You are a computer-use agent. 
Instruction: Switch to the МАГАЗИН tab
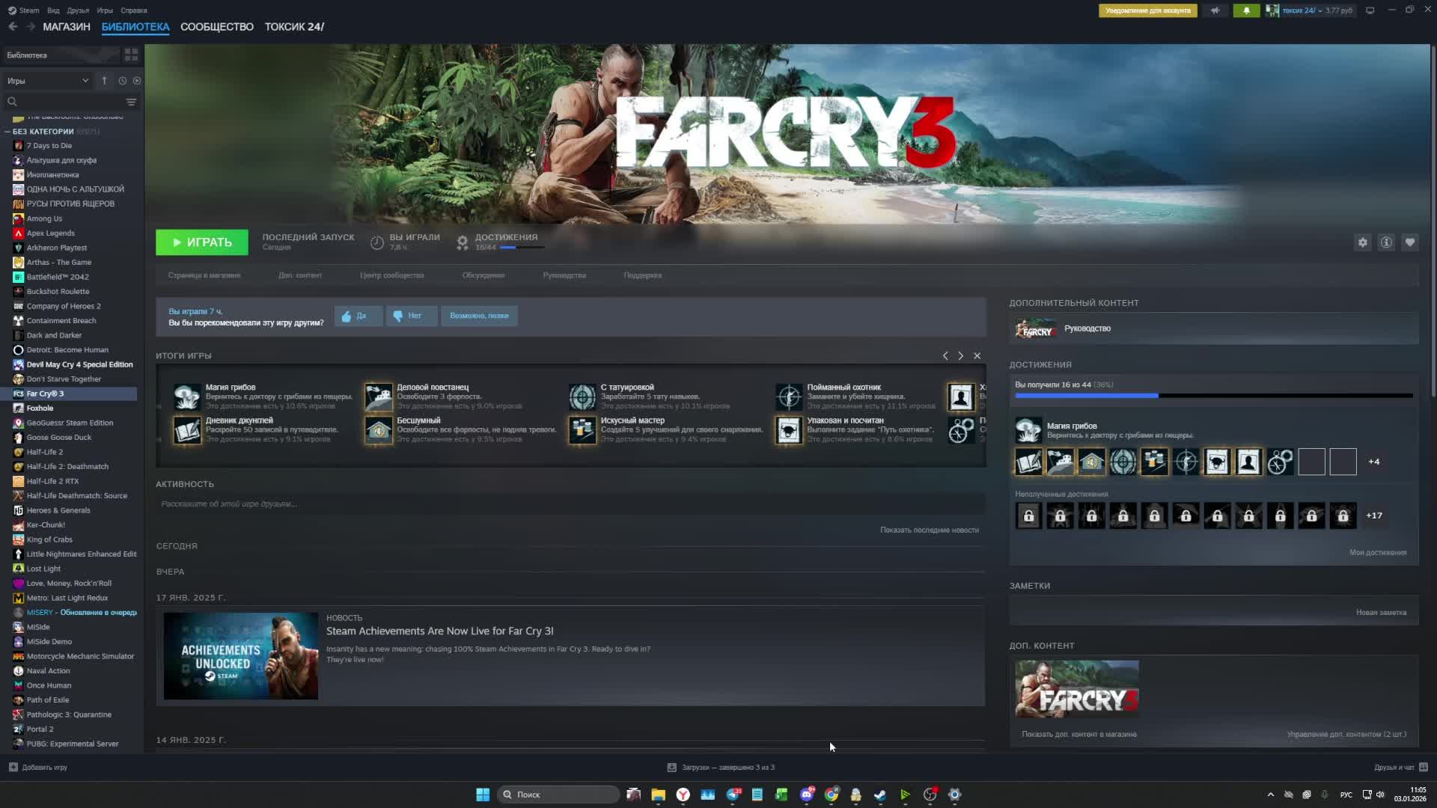[67, 27]
